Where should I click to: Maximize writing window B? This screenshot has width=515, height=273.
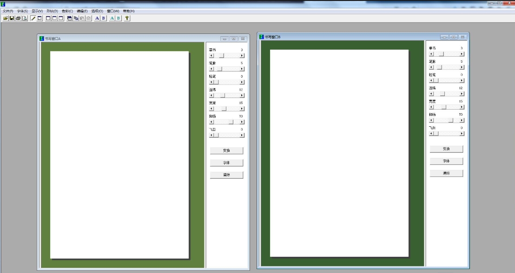(454, 37)
